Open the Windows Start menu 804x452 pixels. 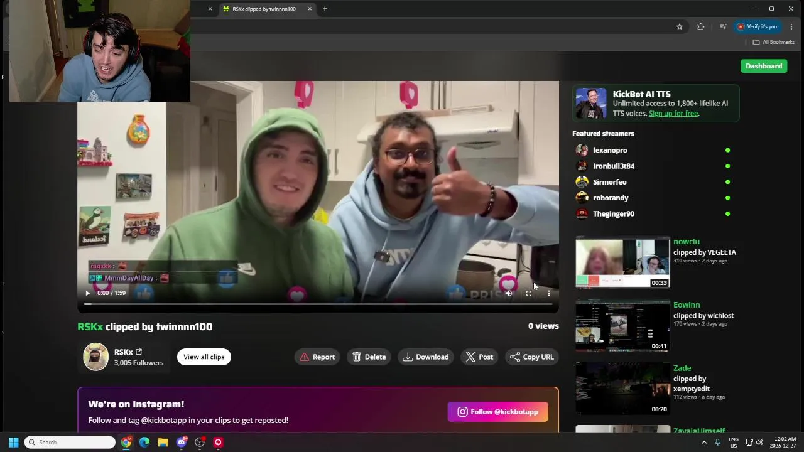tap(13, 443)
